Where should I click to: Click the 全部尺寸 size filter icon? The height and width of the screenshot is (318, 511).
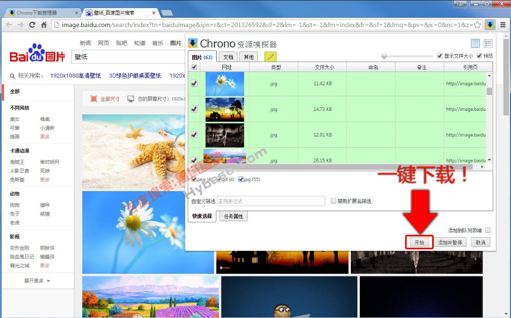coord(93,99)
